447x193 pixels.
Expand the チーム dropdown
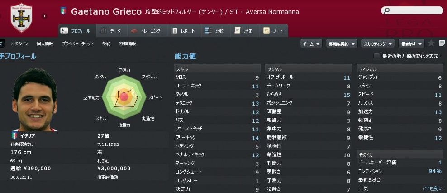pos(311,44)
